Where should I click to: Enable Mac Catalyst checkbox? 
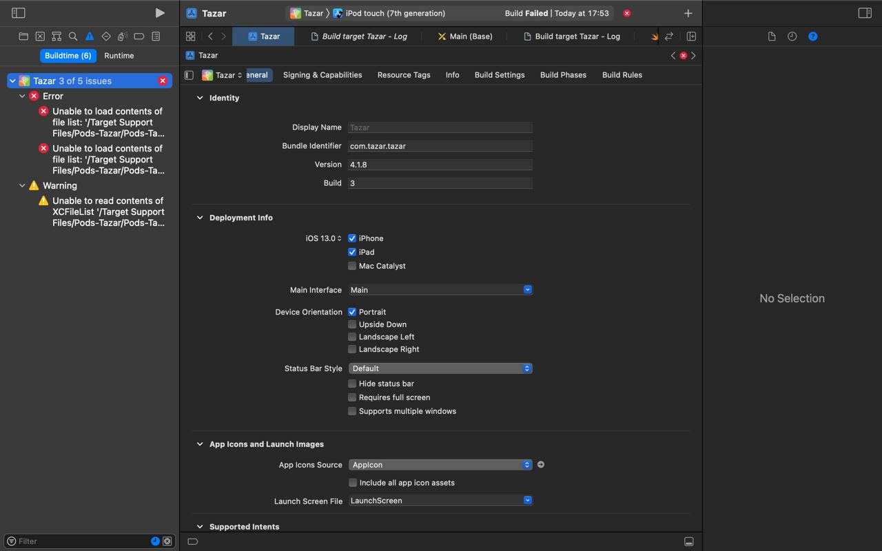pyautogui.click(x=352, y=266)
